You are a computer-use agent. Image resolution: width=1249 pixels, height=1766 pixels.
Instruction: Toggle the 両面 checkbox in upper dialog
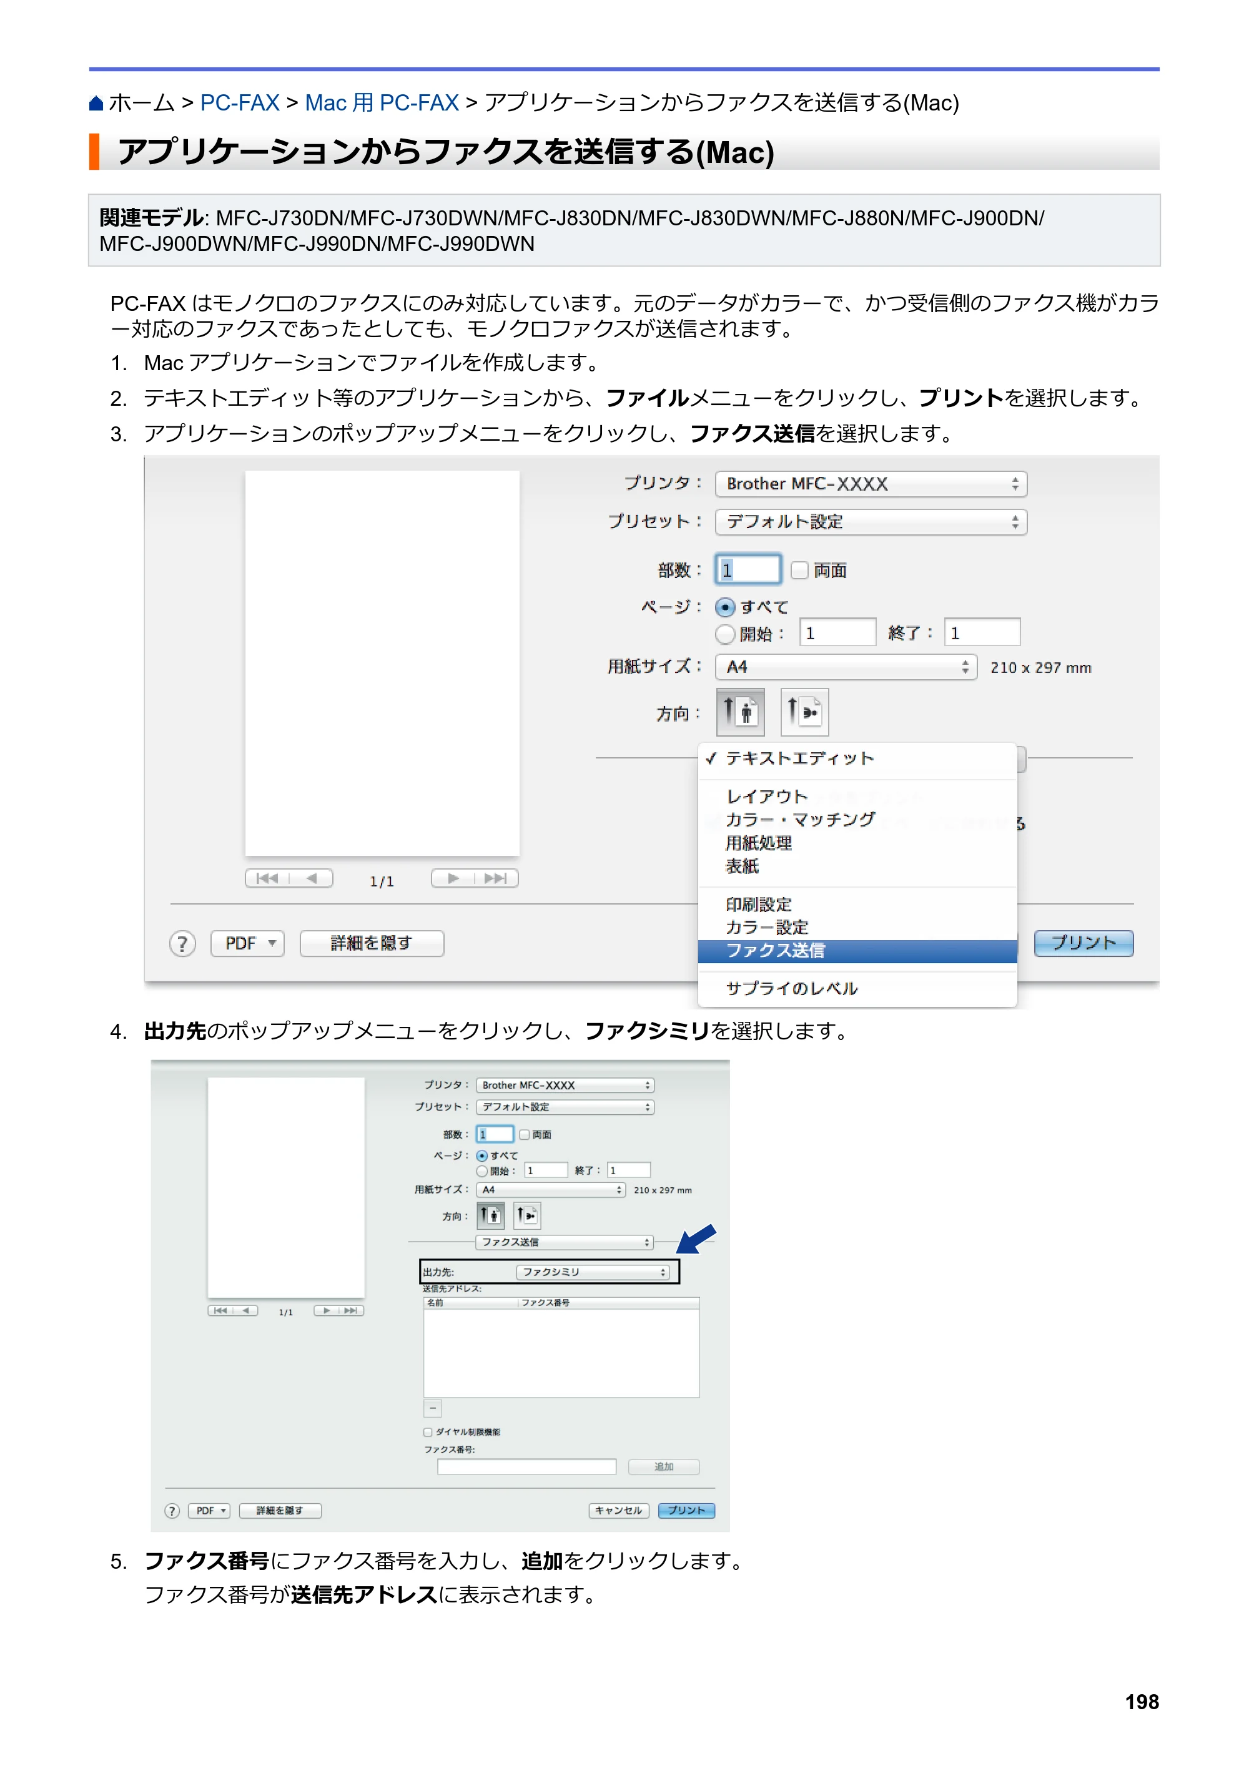click(801, 570)
